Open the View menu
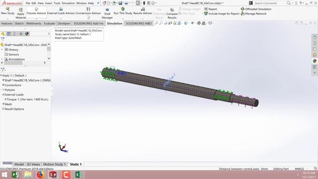 click(41, 3)
